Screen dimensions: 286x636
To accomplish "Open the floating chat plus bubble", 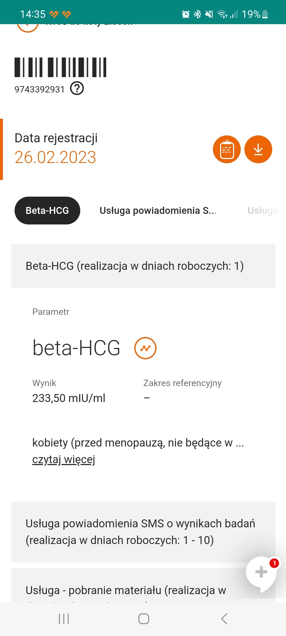I will (x=261, y=572).
